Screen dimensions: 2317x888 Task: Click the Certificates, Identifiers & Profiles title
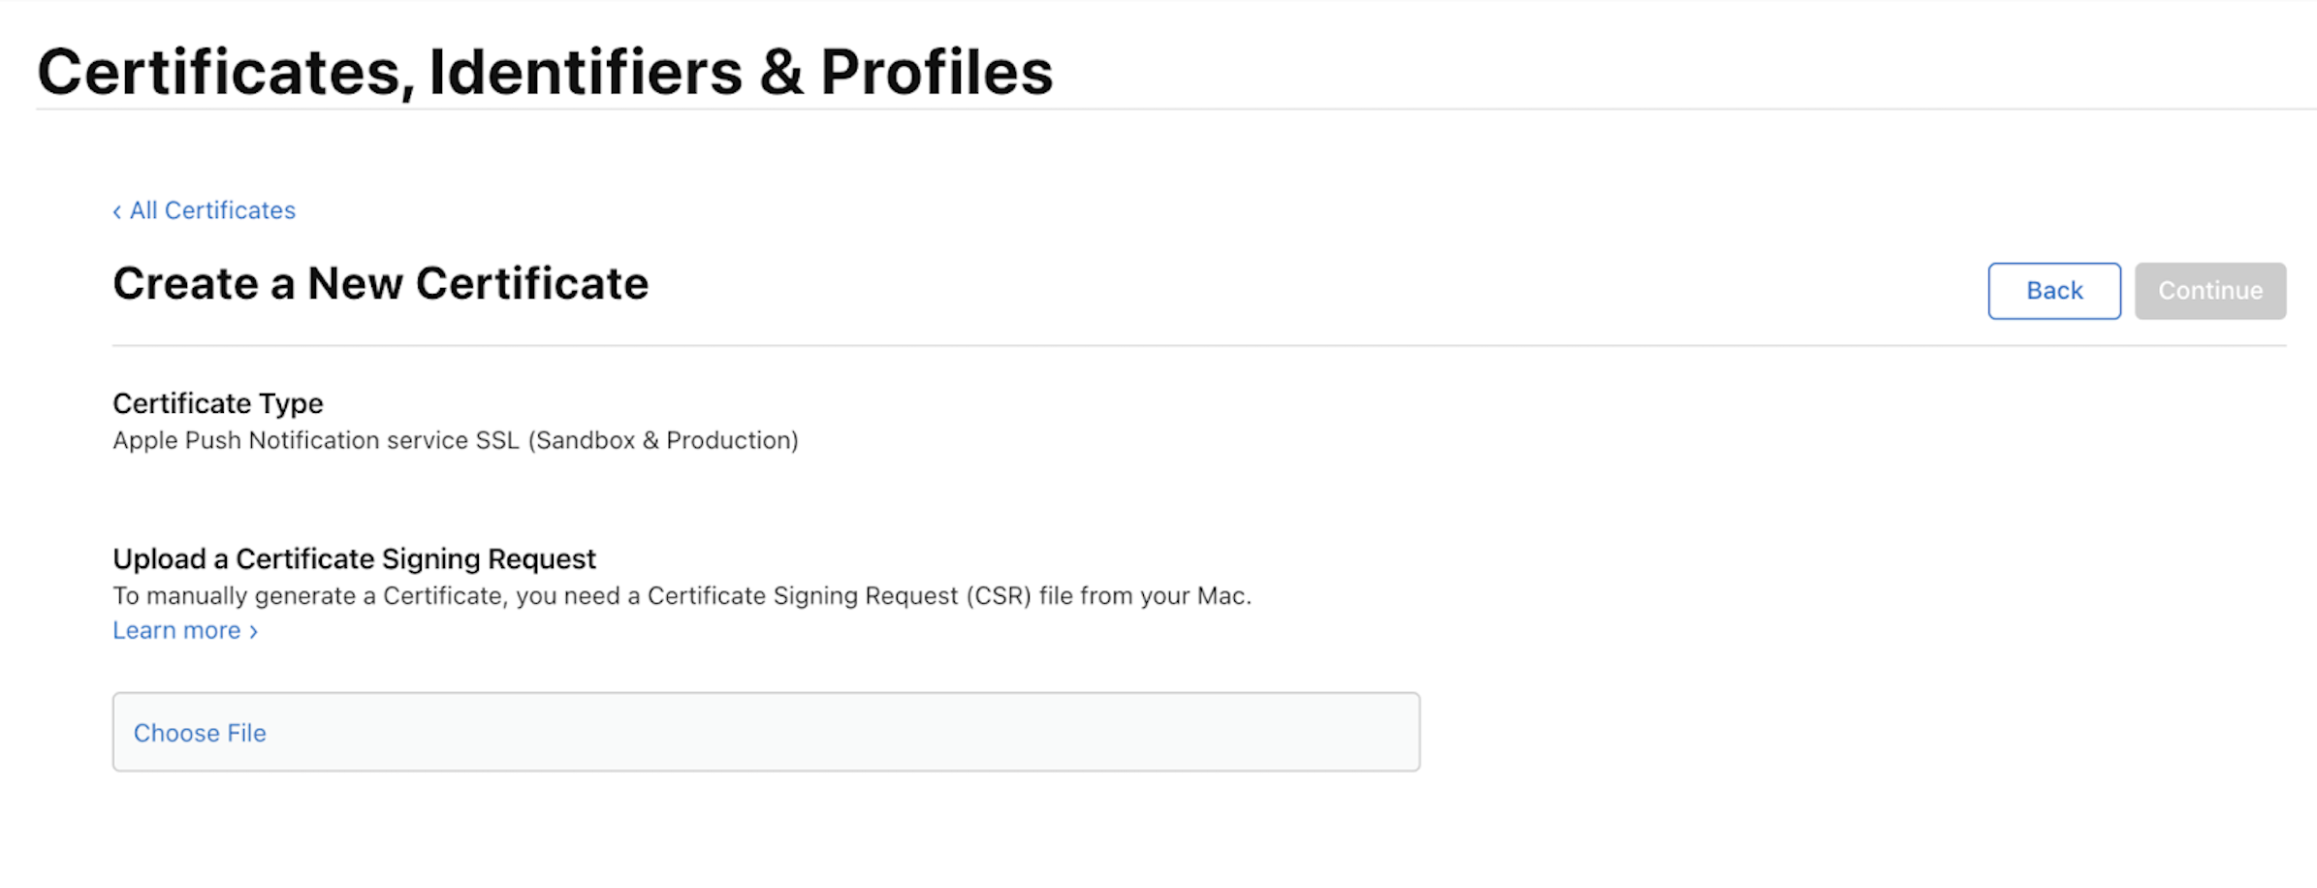(x=546, y=69)
